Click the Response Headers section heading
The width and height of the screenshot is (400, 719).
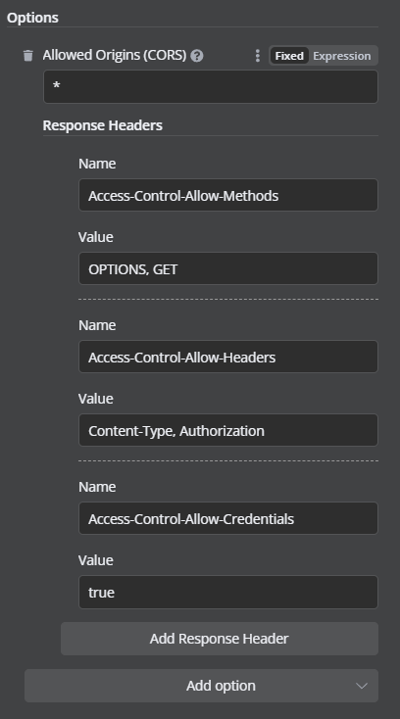pyautogui.click(x=102, y=125)
